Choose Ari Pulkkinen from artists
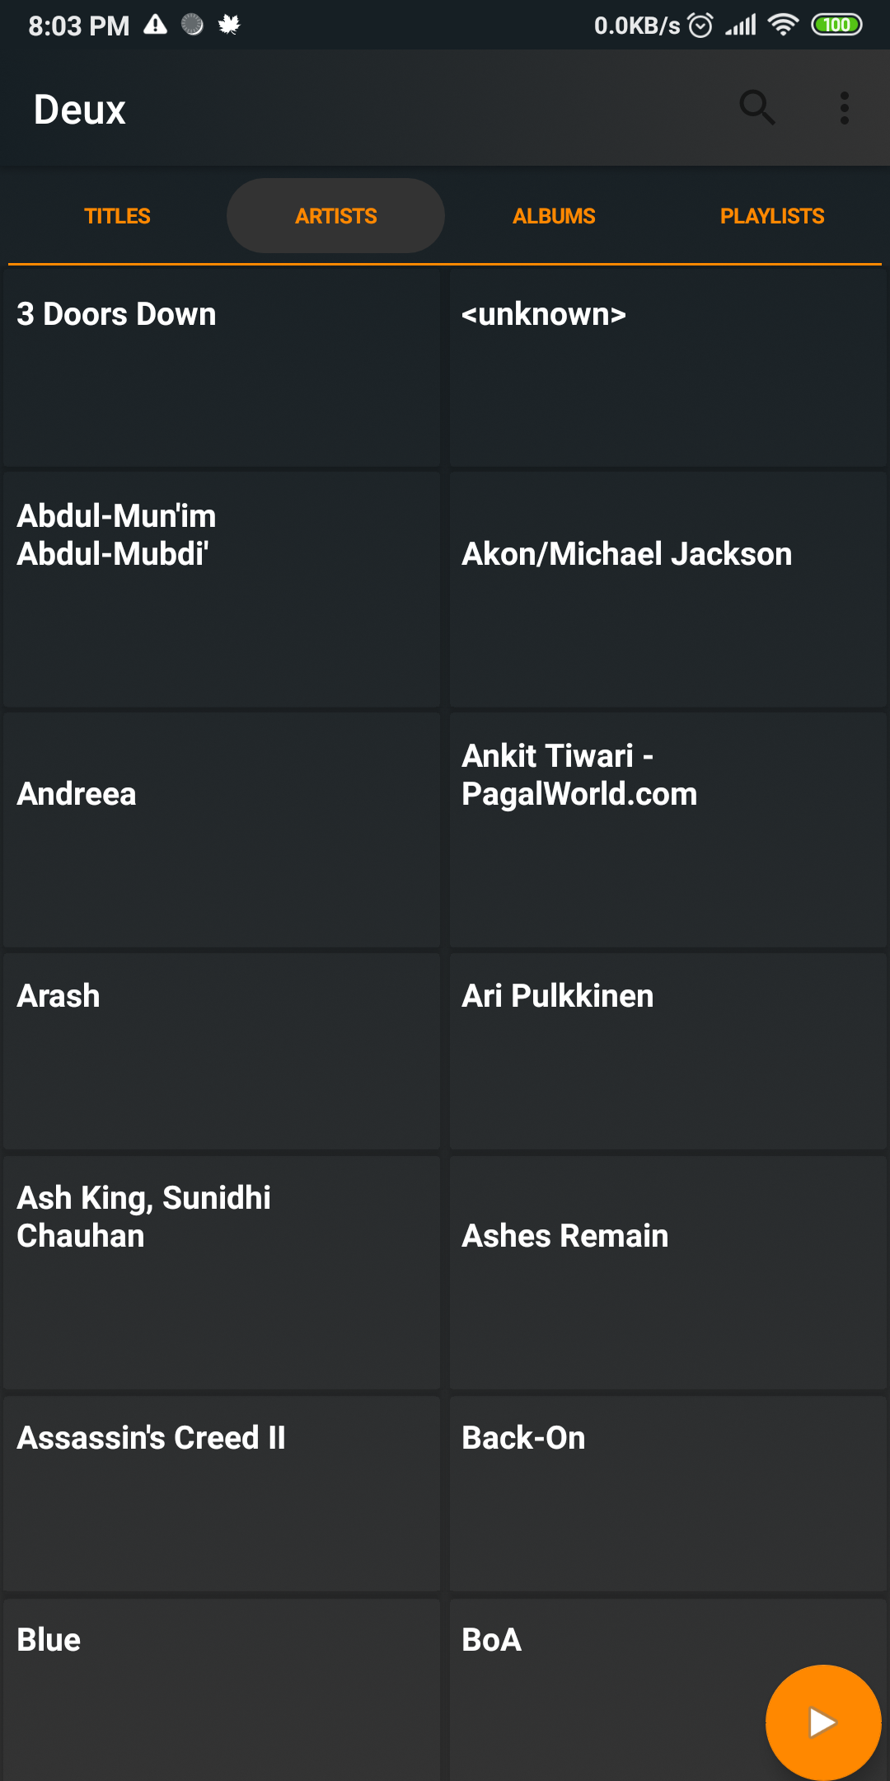Viewport: 890px width, 1781px height. (667, 1050)
